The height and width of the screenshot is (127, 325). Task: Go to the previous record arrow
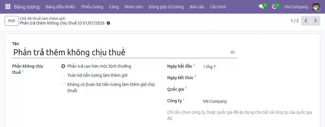pos(306,21)
